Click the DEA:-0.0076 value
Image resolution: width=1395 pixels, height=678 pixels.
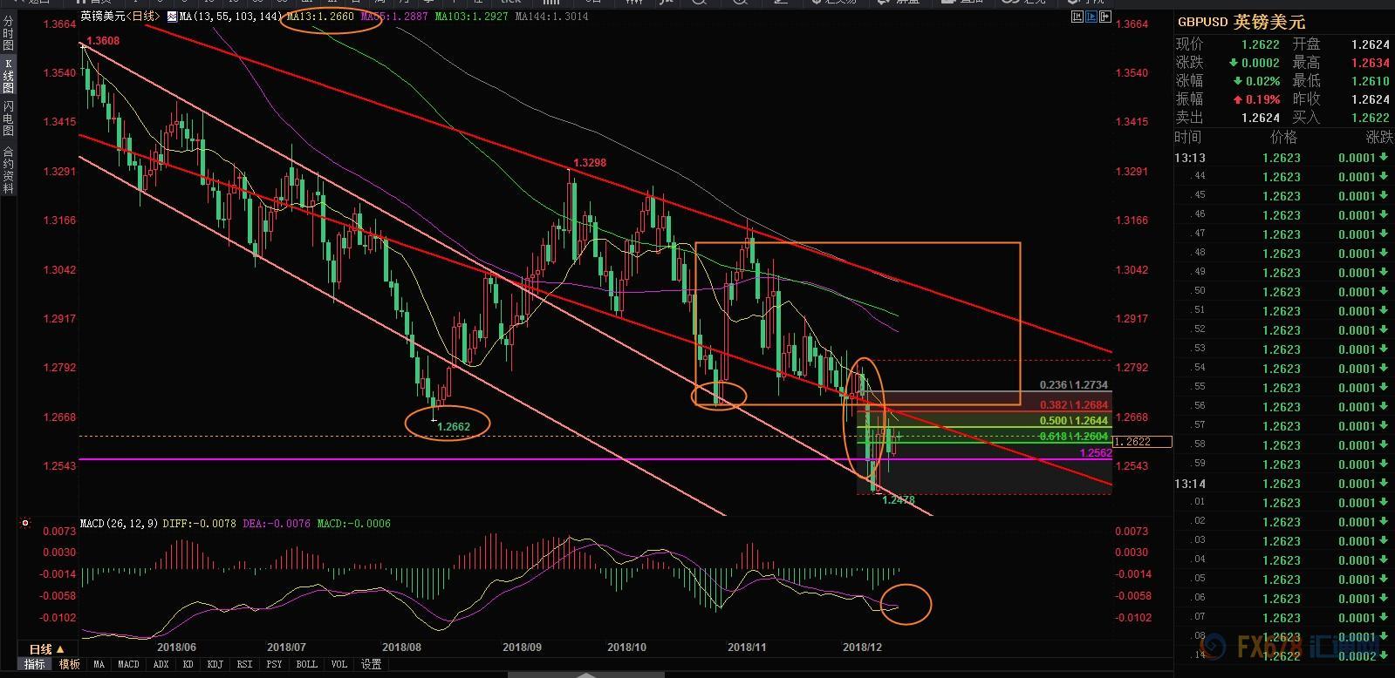[x=276, y=524]
